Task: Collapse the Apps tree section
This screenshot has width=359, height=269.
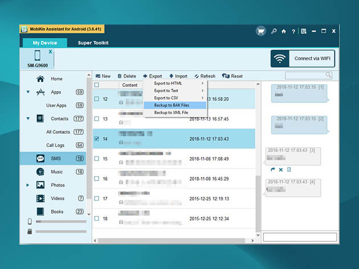Action: [28, 92]
